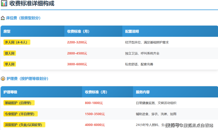
Task: Click the 1500-3500元 care fee
Action: tap(95, 114)
